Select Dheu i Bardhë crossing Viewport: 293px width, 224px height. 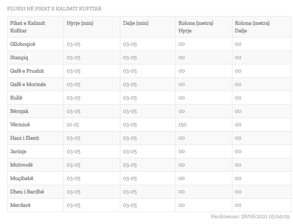coord(27,192)
